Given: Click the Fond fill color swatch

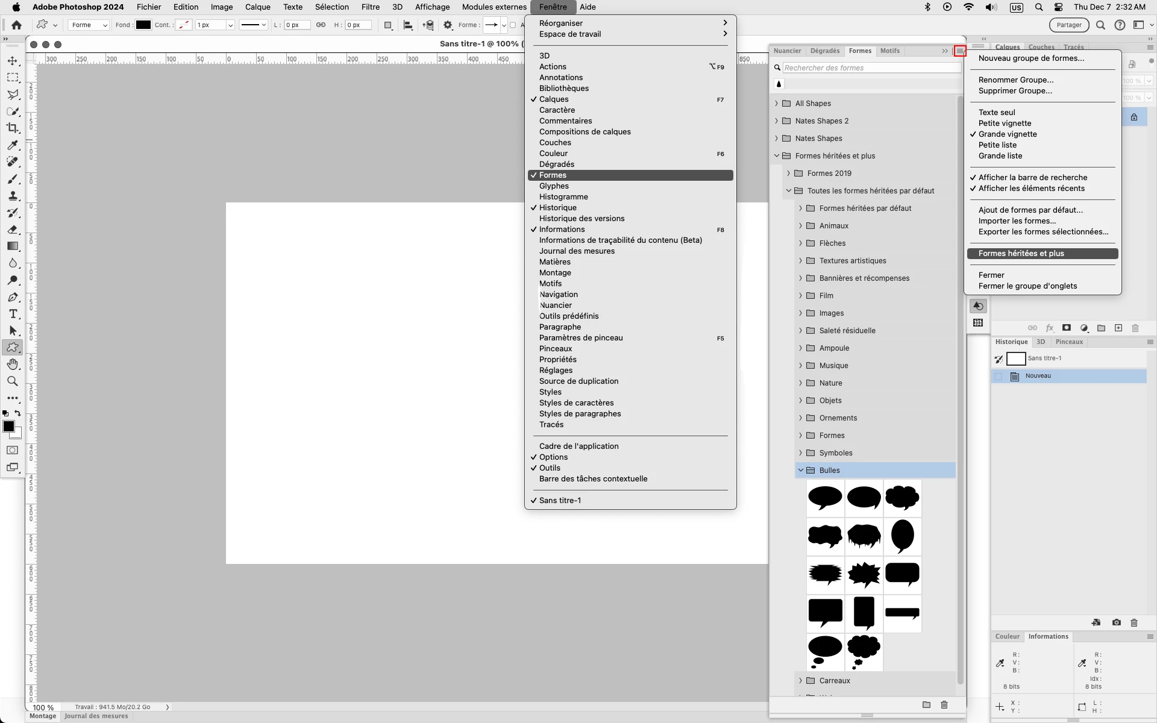Looking at the screenshot, I should pyautogui.click(x=143, y=25).
